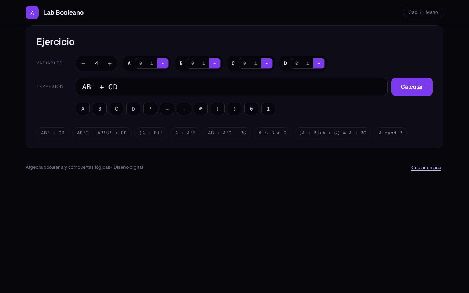Set variable D to unset dash
Viewport: 469px width, 293px height.
(x=319, y=63)
